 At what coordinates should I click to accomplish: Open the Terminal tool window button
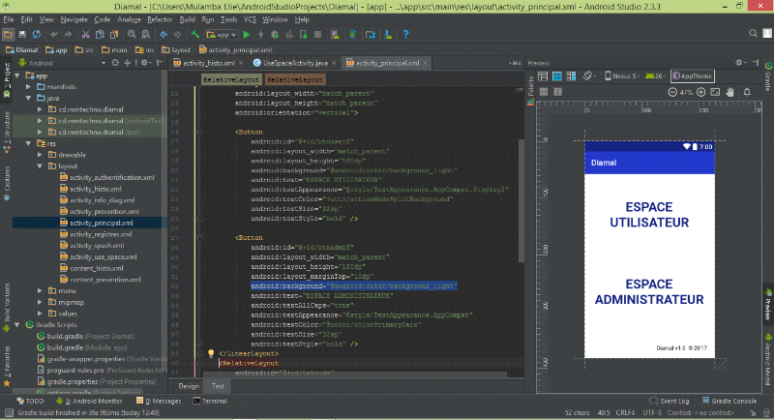209,400
